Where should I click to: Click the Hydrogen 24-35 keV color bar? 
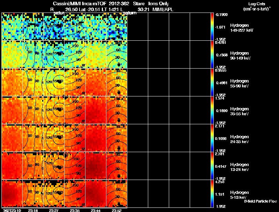click(x=212, y=138)
